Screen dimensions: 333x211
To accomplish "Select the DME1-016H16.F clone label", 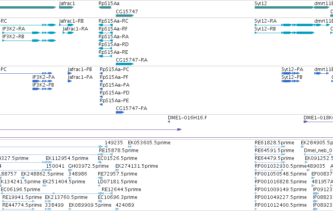I will pyautogui.click(x=187, y=118).
